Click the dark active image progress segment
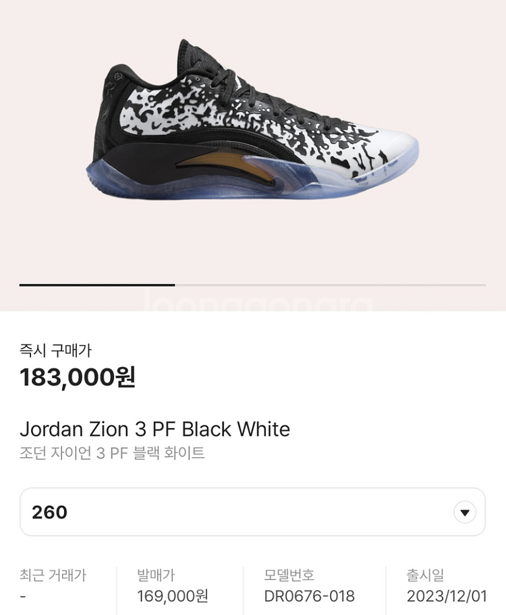Image resolution: width=506 pixels, height=615 pixels. (96, 285)
